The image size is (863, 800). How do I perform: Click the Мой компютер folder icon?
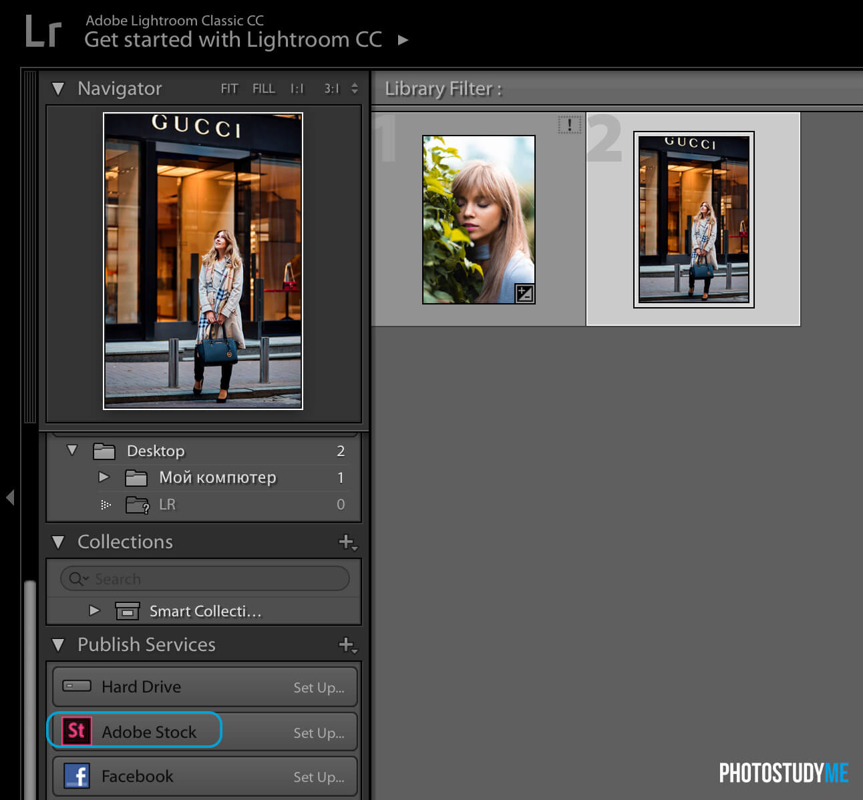[136, 478]
